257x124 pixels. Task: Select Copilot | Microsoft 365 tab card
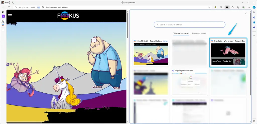[189, 82]
